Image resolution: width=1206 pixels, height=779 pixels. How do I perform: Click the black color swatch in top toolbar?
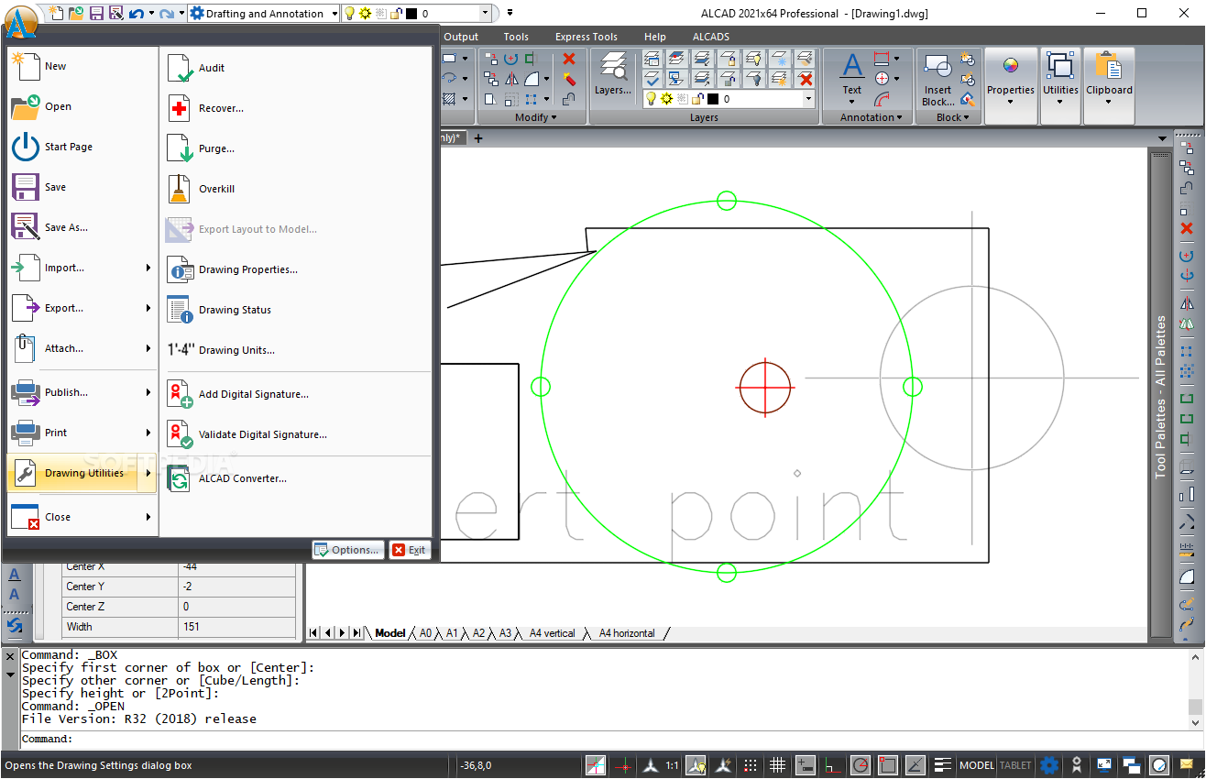pos(411,14)
